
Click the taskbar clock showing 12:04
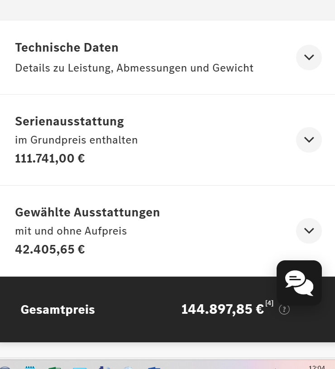(316, 367)
